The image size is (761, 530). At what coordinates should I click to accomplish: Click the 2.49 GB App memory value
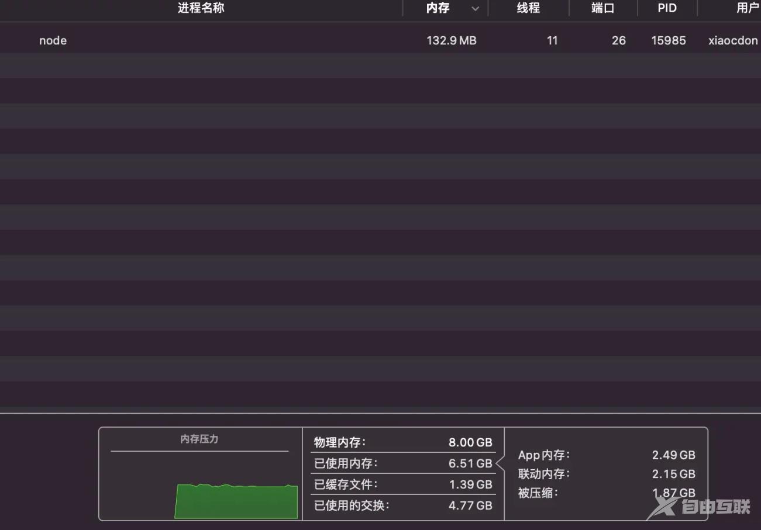pyautogui.click(x=674, y=455)
